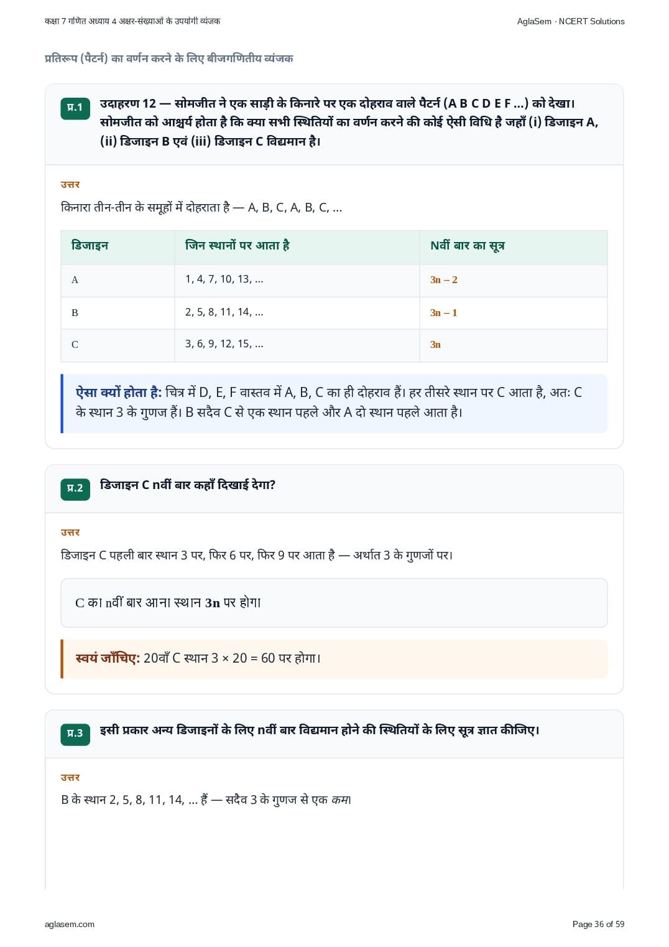Click the section heading प्रतिरूप (पैटर्न) का वर्णन
Screen dimensions: 669x947
(169, 58)
